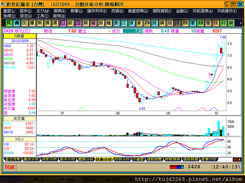The height and width of the screenshot is (183, 245).
Task: Click the 權 toolbar icon
Action: tap(109, 23)
